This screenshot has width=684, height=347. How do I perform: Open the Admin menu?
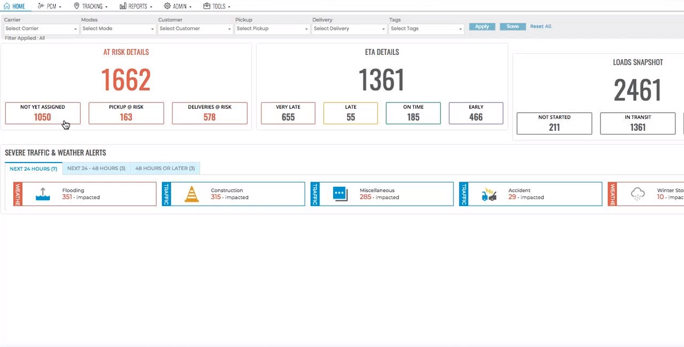point(178,7)
